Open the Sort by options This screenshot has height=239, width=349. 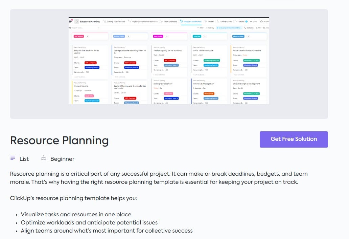point(210,28)
